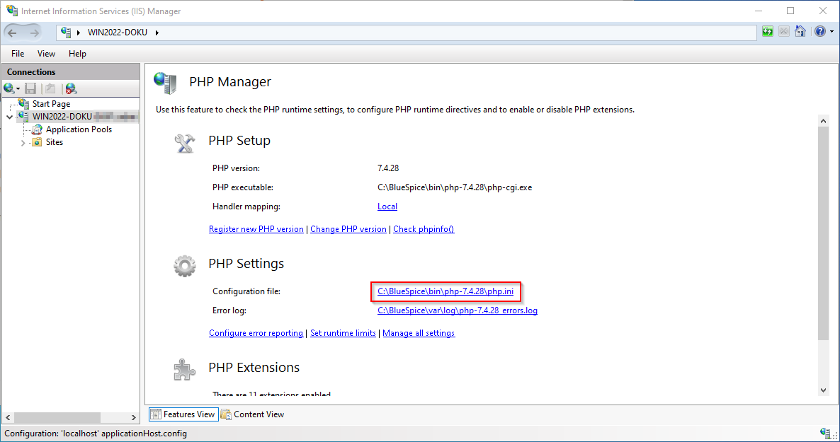This screenshot has height=442, width=840.
Task: Go back with the navigation back arrow
Action: [x=12, y=33]
